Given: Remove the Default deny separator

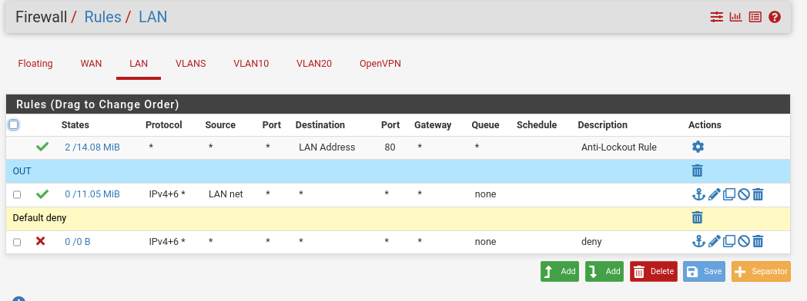Looking at the screenshot, I should pos(698,218).
